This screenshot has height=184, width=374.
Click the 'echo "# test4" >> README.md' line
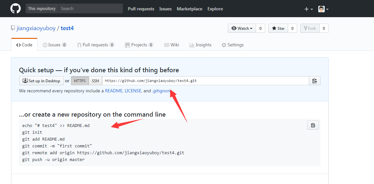point(56,125)
